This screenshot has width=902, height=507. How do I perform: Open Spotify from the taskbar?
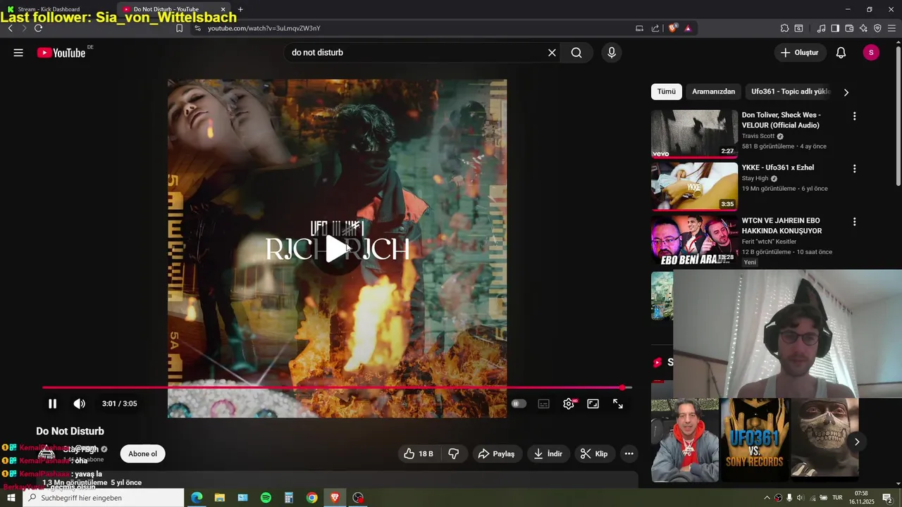[x=266, y=498]
